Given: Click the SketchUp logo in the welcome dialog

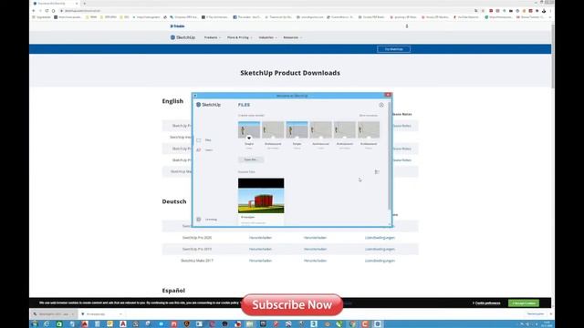Looking at the screenshot, I should [x=208, y=105].
